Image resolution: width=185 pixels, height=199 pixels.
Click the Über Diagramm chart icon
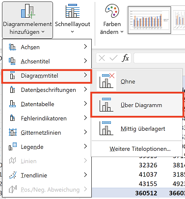(x=106, y=105)
